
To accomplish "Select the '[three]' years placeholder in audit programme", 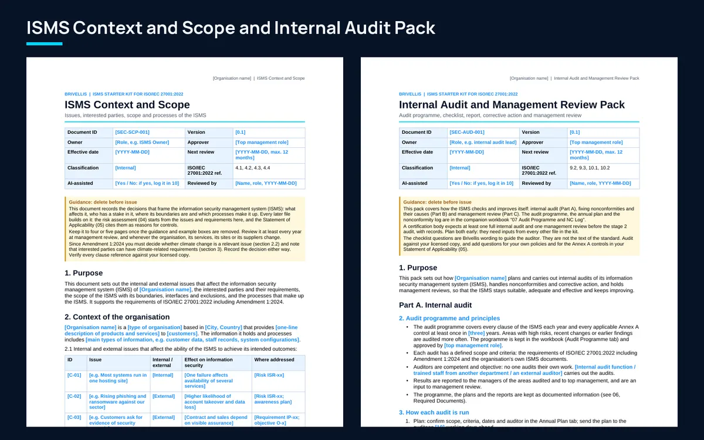I will pos(477,333).
